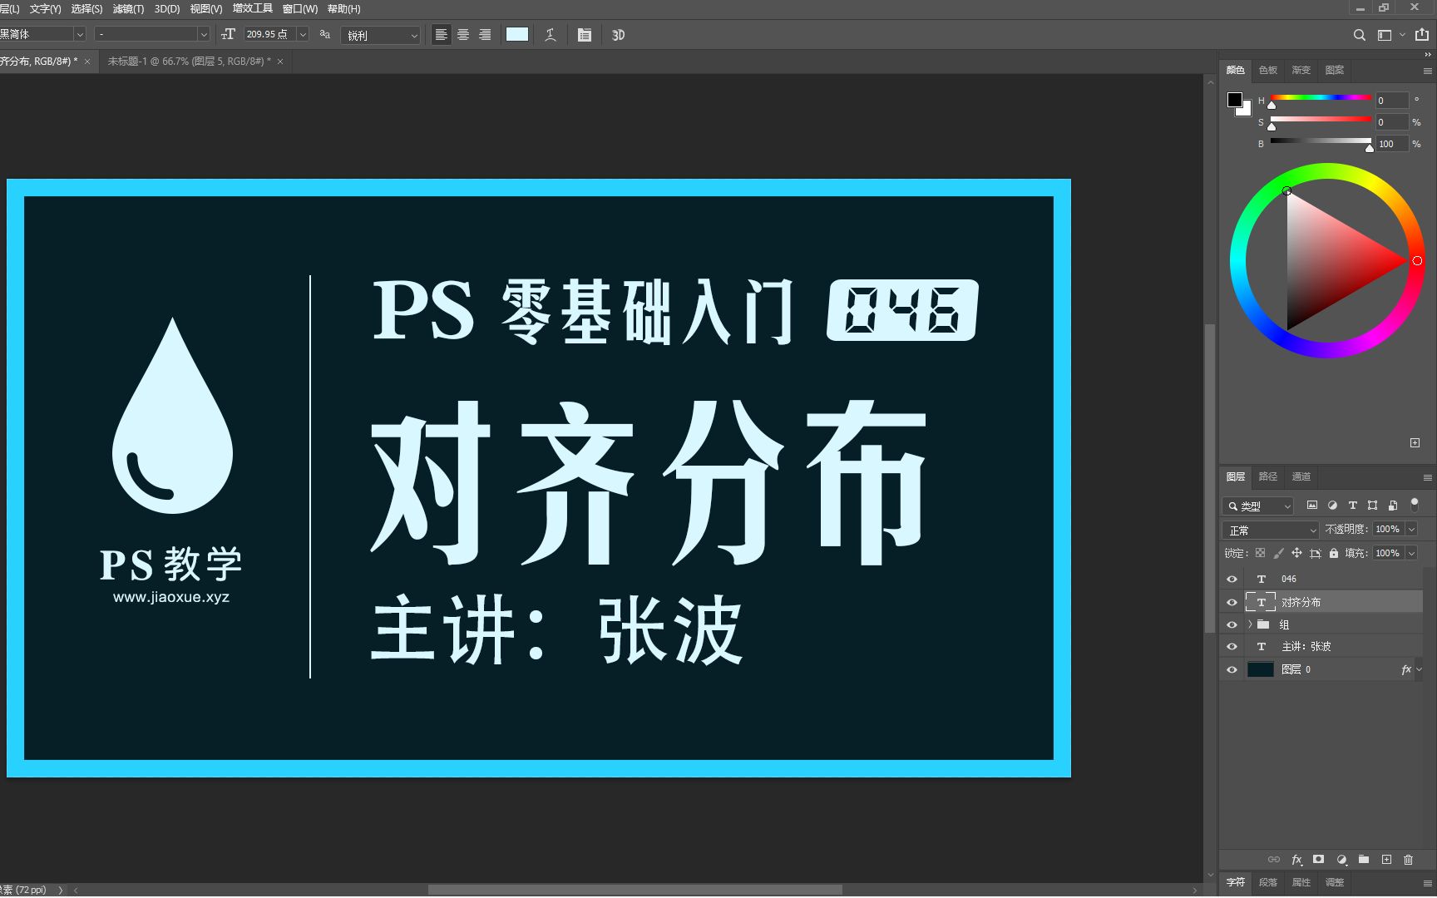Click the text color swatch in options bar
The width and height of the screenshot is (1437, 898).
tap(516, 34)
